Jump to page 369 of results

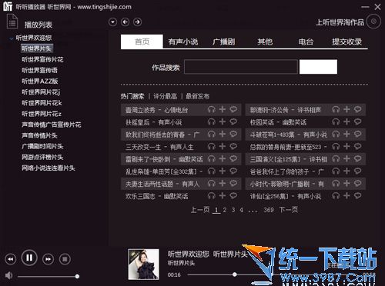click(269, 210)
